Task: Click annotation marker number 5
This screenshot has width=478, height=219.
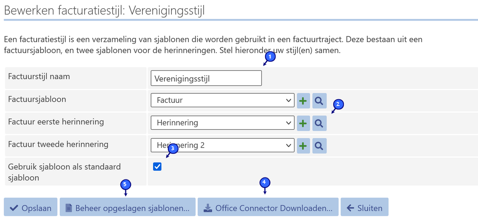Action: click(x=125, y=184)
